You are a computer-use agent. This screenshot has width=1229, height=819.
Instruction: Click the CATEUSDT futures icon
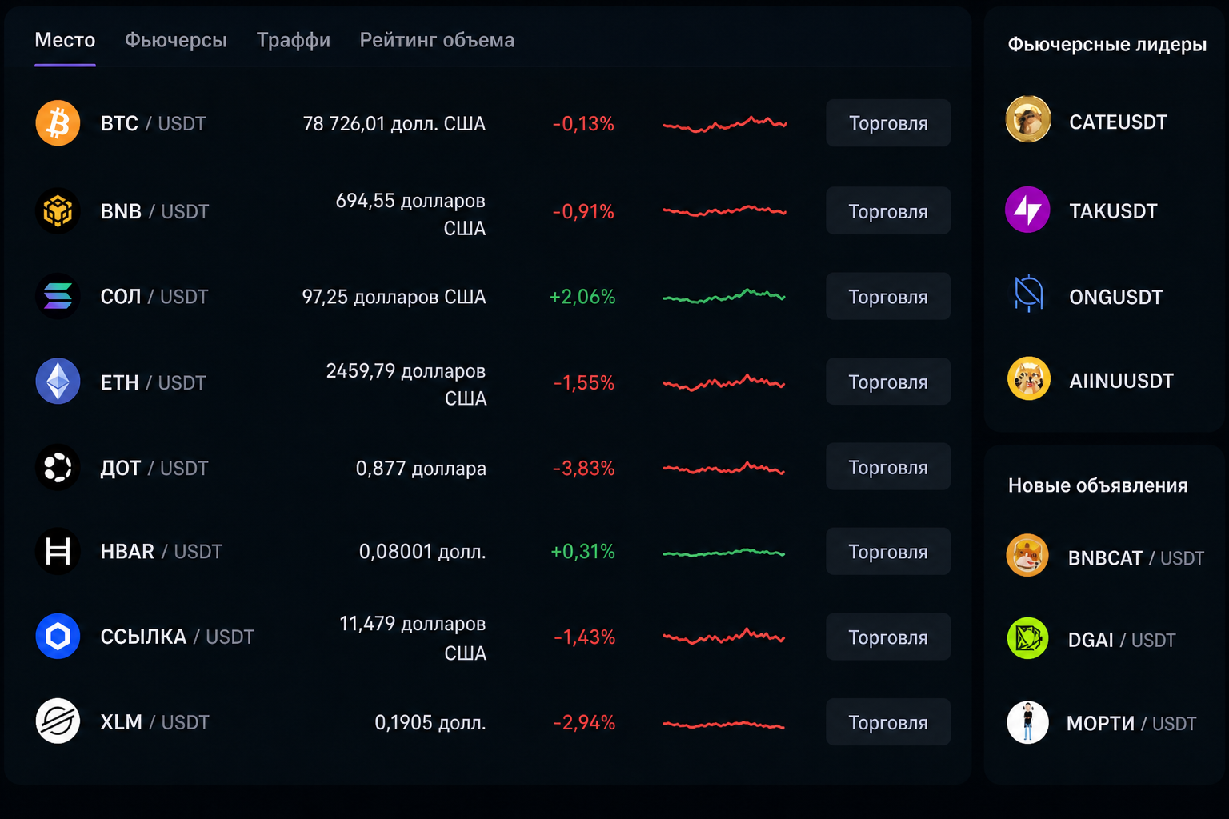click(x=1028, y=119)
